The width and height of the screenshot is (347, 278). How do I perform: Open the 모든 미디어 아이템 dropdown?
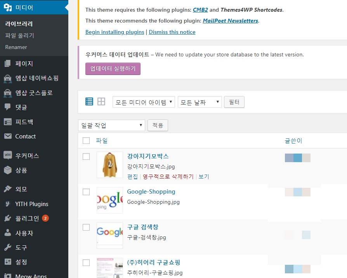(x=144, y=102)
